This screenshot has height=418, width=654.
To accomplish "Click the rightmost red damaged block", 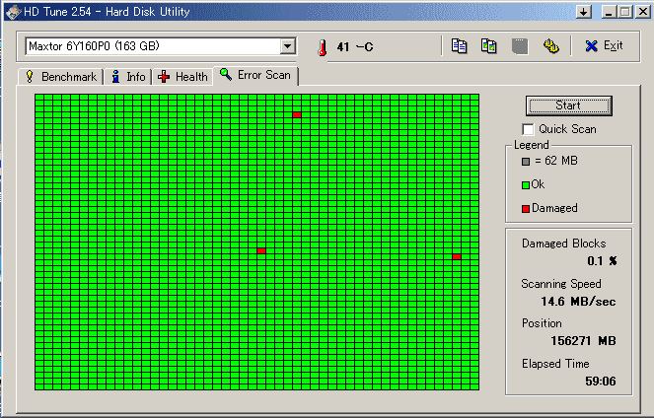I will pyautogui.click(x=457, y=256).
